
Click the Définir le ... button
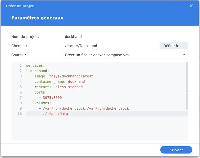click(x=173, y=46)
